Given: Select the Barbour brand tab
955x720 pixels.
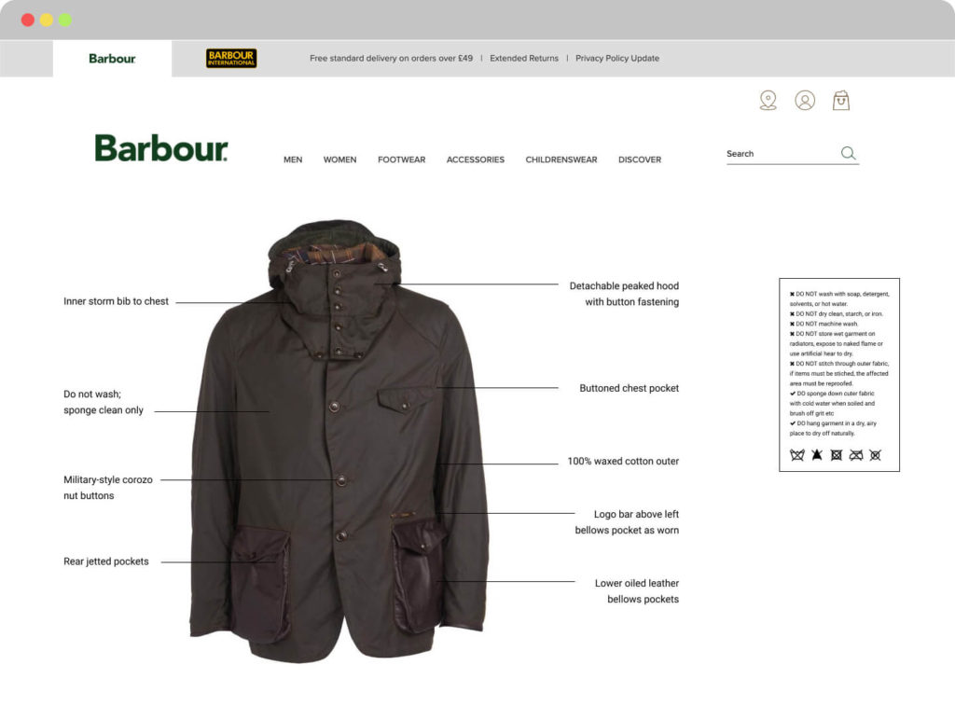Looking at the screenshot, I should pos(112,59).
